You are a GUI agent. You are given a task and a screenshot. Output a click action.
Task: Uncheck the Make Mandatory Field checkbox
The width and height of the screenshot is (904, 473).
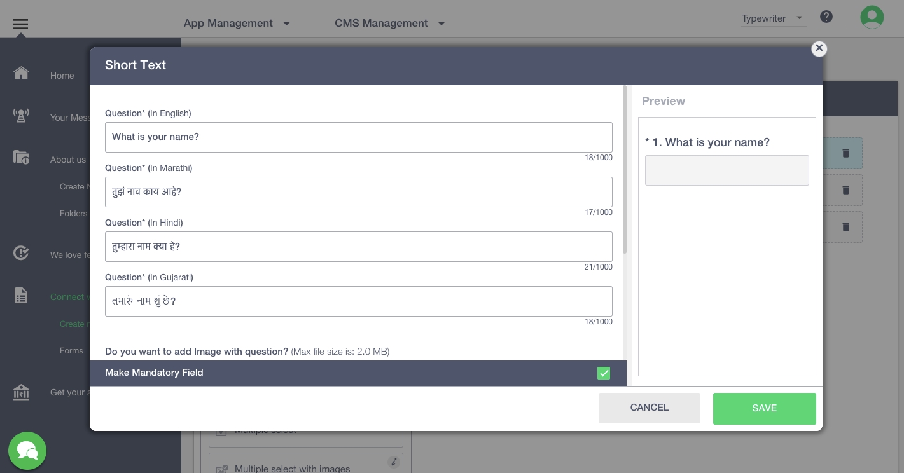(604, 373)
